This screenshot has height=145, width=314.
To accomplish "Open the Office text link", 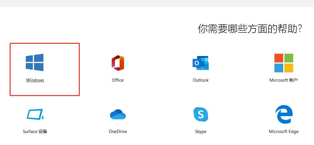I will [x=118, y=80].
